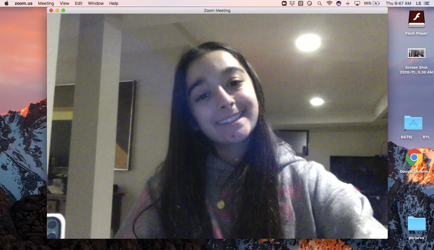434x250 pixels.
Task: Click the Flash Player label text
Action: 416,33
